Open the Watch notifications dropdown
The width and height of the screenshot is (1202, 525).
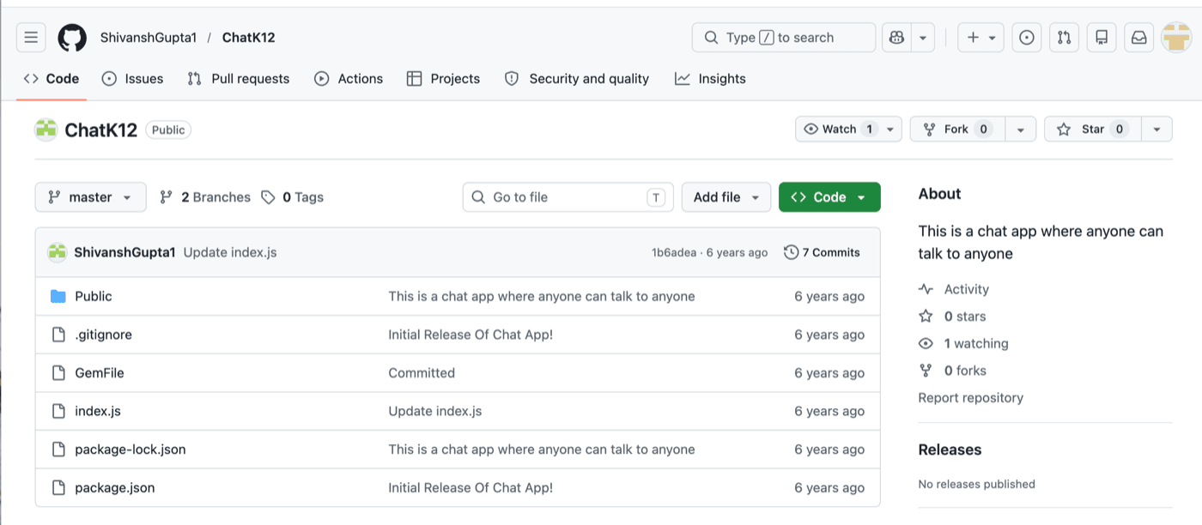(848, 129)
